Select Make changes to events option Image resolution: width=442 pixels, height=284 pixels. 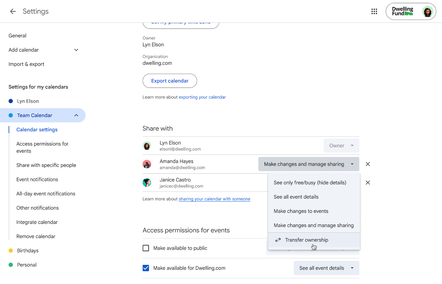(x=301, y=211)
